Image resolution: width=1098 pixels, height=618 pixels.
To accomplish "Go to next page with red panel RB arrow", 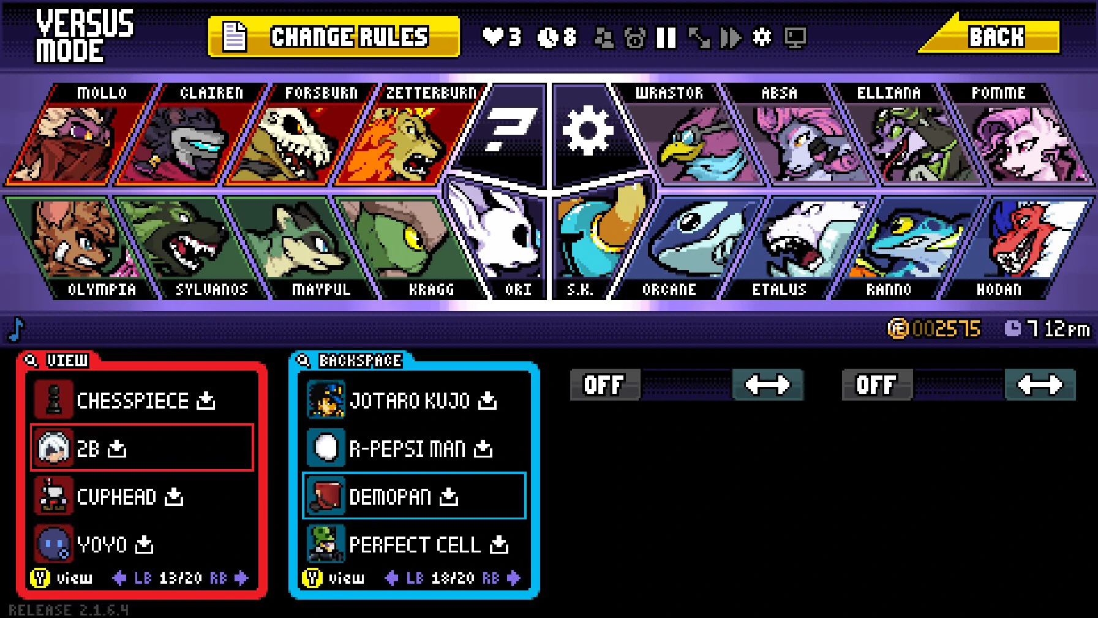I will click(241, 578).
